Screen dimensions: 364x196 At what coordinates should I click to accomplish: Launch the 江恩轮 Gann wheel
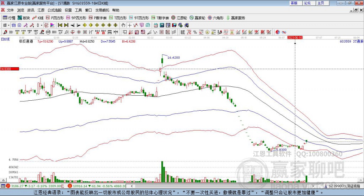179,18
